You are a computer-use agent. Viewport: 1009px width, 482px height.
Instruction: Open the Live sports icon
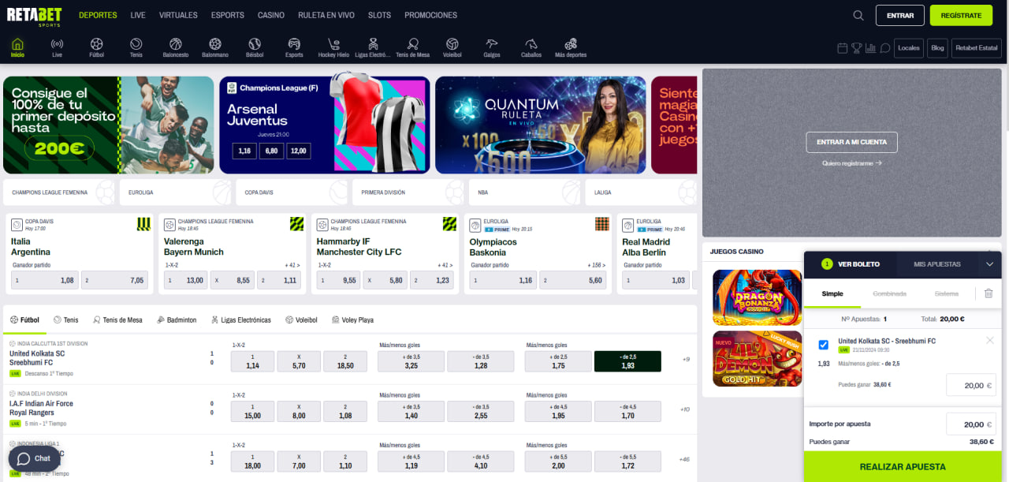57,47
